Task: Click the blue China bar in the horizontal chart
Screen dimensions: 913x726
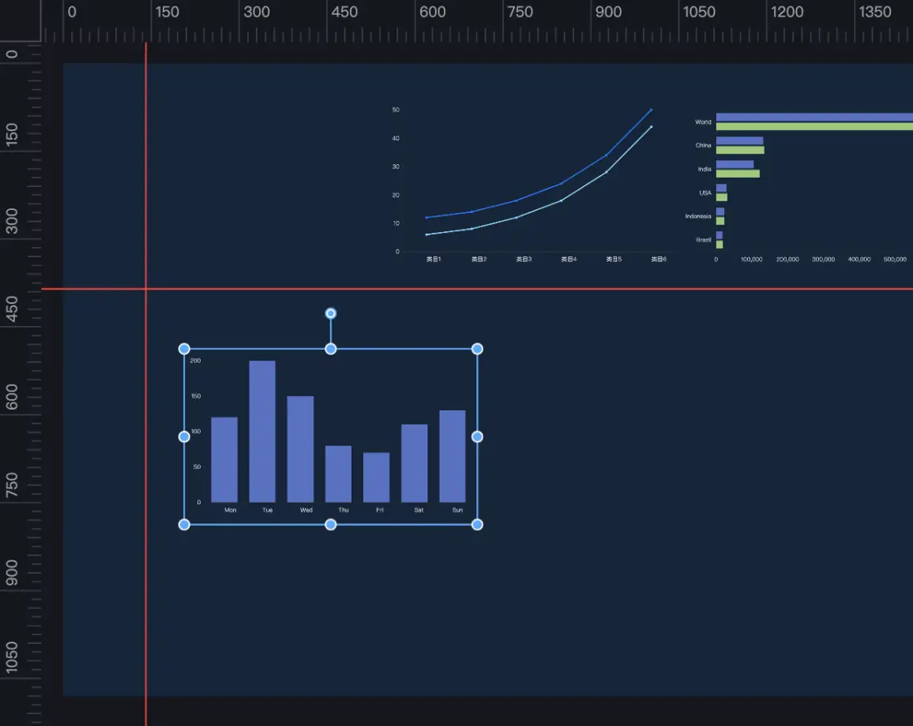Action: point(739,141)
